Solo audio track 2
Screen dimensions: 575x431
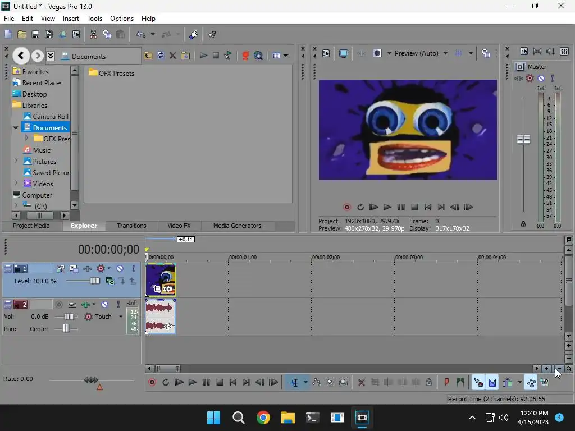coord(118,305)
